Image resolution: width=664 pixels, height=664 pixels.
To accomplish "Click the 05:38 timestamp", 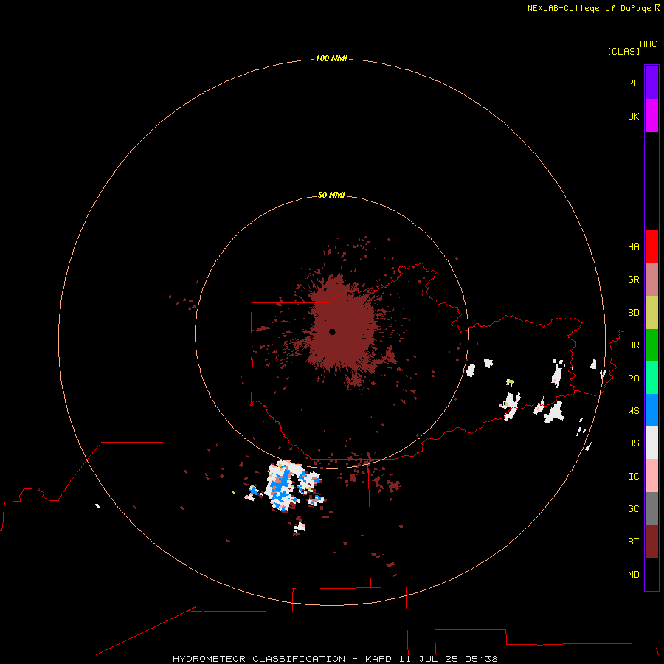I will tap(481, 659).
